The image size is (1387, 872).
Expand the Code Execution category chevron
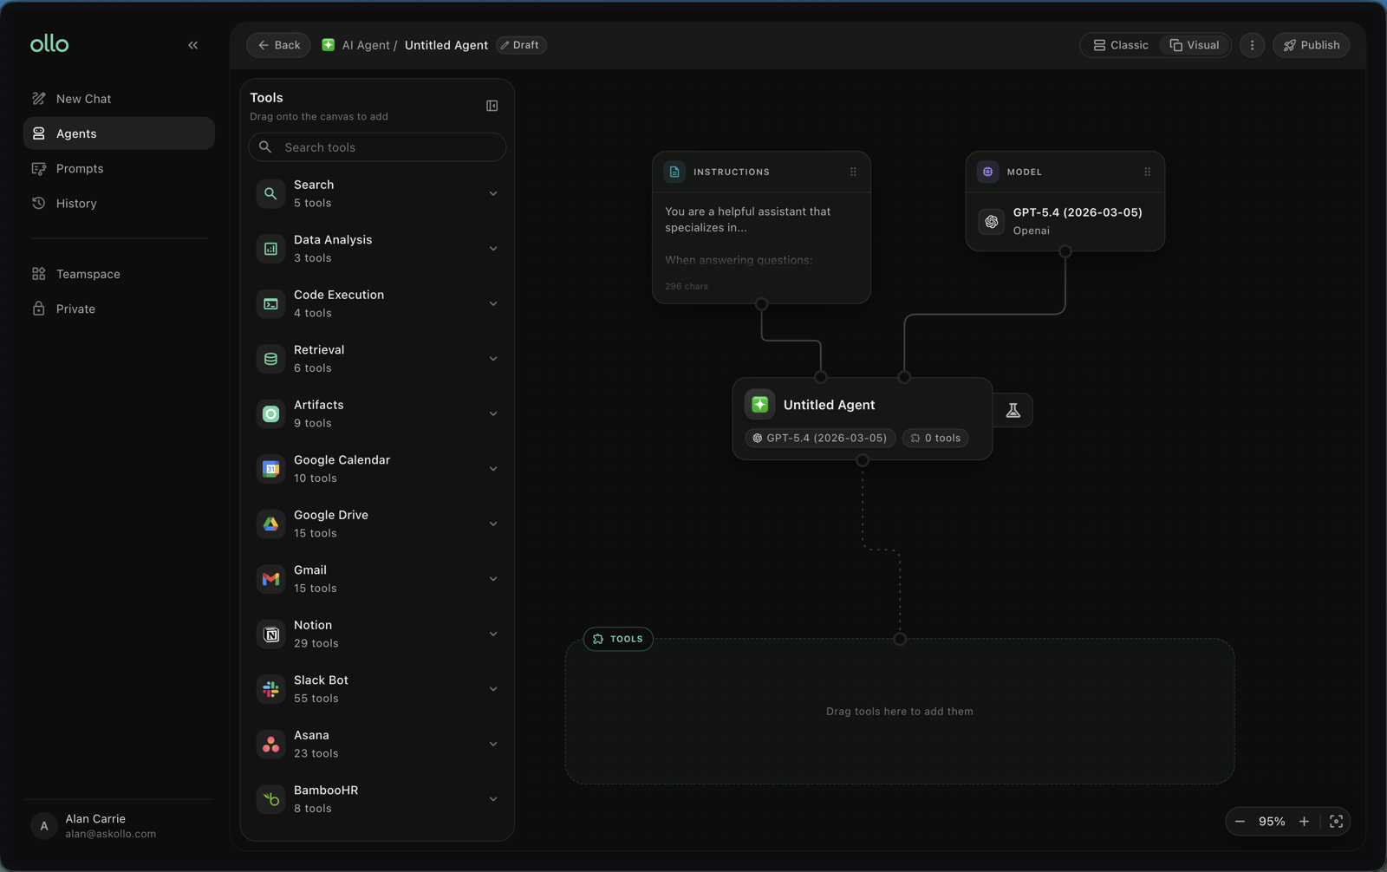point(493,304)
